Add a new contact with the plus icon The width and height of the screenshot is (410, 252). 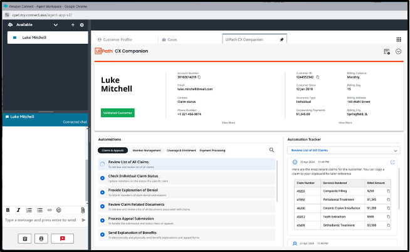[x=73, y=25]
